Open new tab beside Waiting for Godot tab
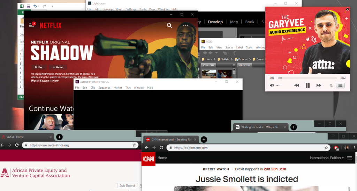The width and height of the screenshot is (357, 191). 294,127
